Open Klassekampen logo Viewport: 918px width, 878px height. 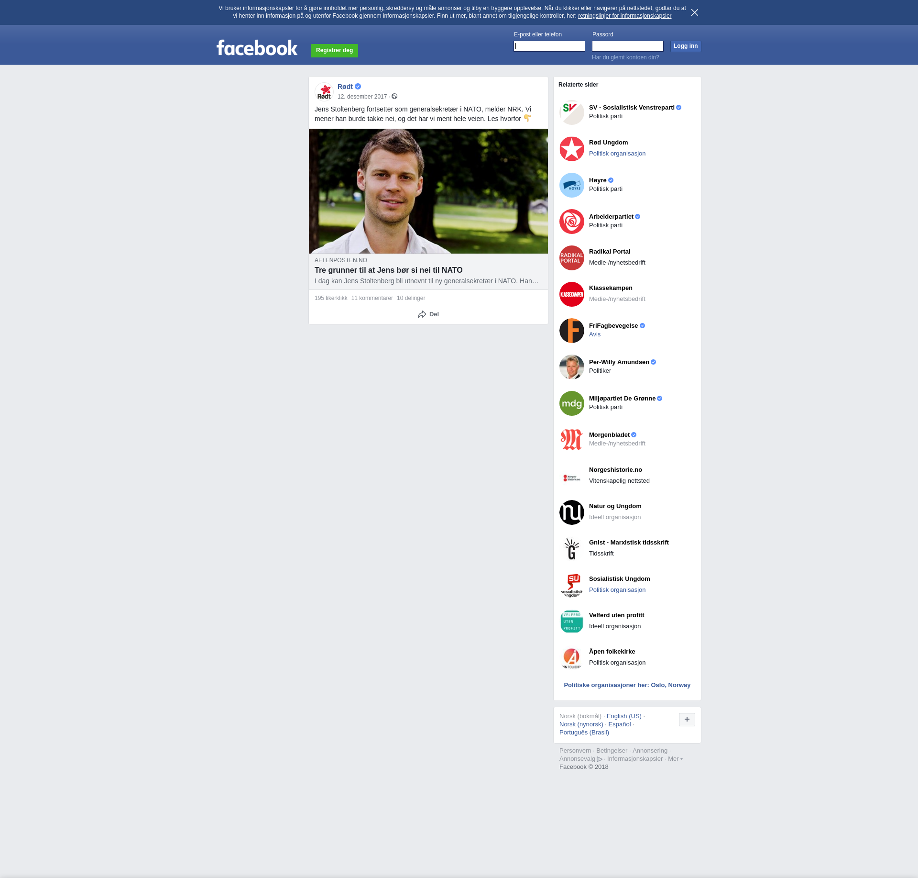[572, 294]
